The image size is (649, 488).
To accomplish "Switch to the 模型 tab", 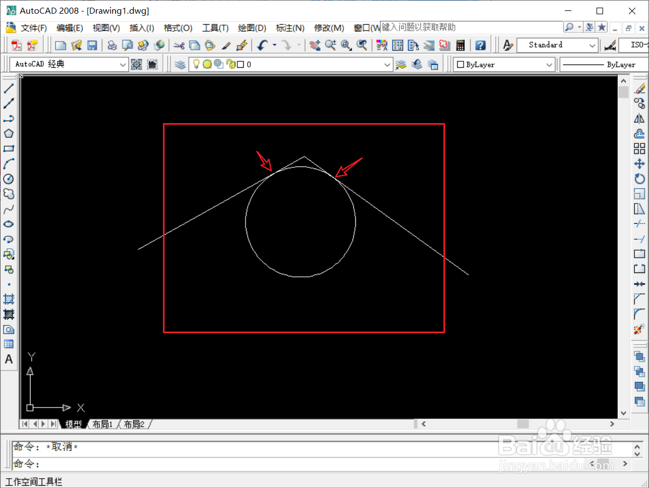I will point(74,424).
